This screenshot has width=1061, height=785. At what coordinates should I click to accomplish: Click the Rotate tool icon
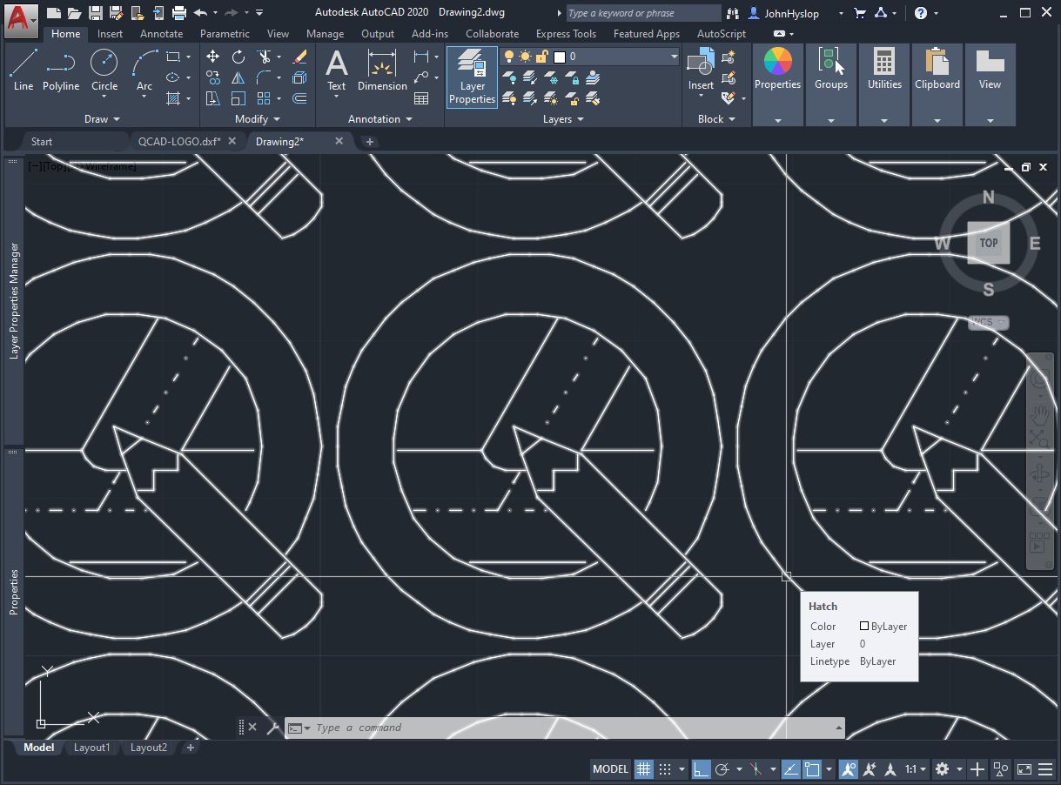(x=238, y=57)
